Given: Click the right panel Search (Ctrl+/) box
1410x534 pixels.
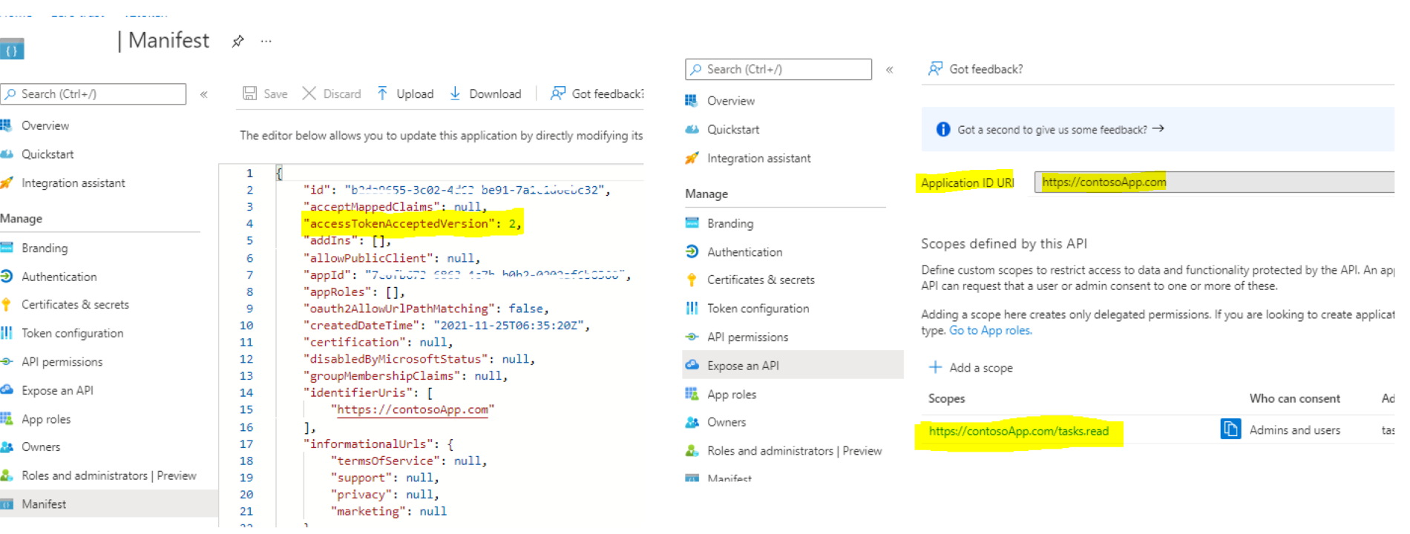Looking at the screenshot, I should point(778,69).
